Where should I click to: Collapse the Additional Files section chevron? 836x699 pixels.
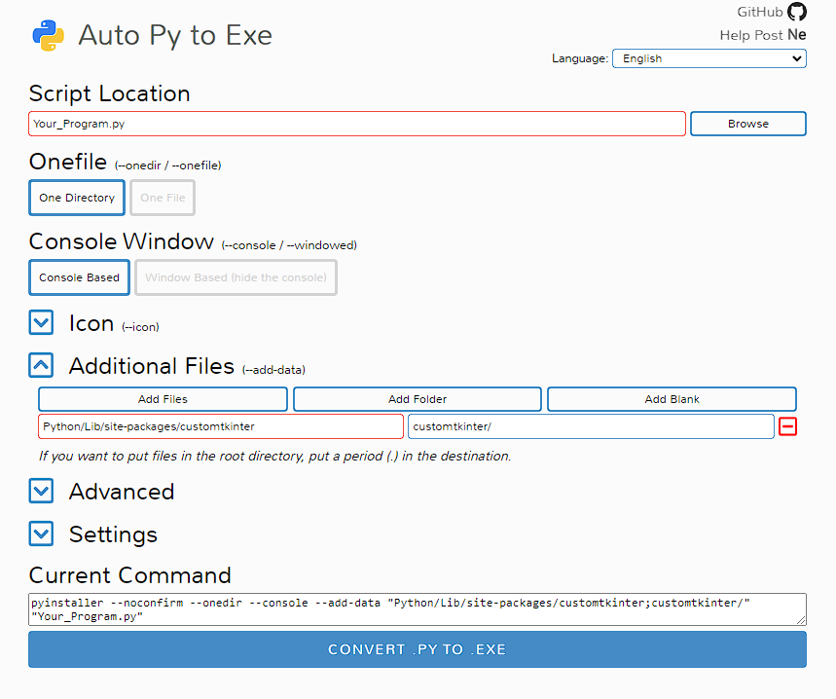[x=41, y=365]
